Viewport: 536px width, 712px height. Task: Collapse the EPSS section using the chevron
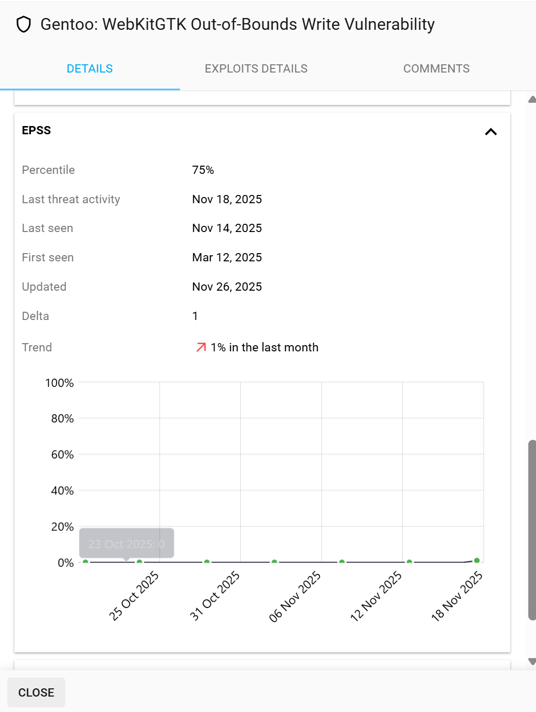(491, 132)
